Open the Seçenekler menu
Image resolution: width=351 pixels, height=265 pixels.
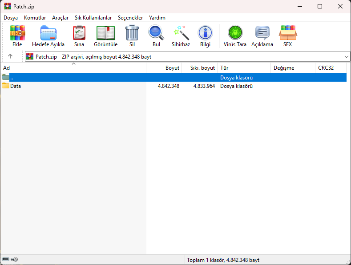[130, 18]
